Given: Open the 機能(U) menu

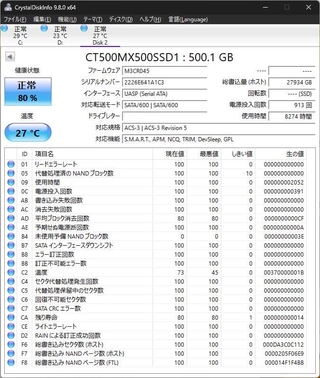Looking at the screenshot, I should pos(67,19).
